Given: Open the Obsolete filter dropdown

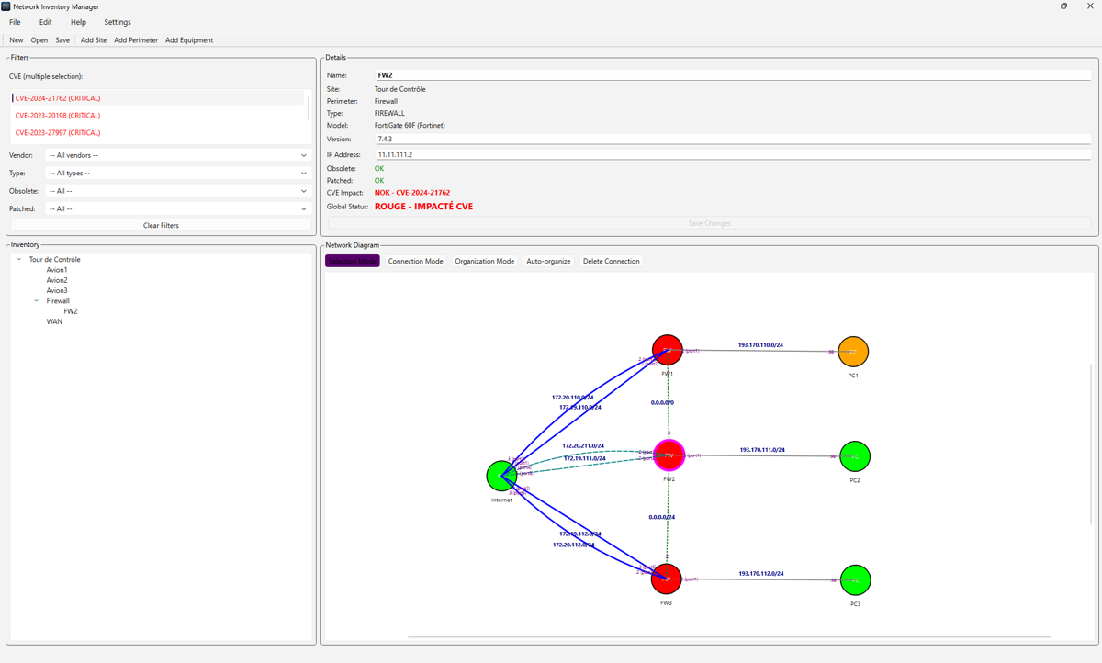Looking at the screenshot, I should pos(178,191).
